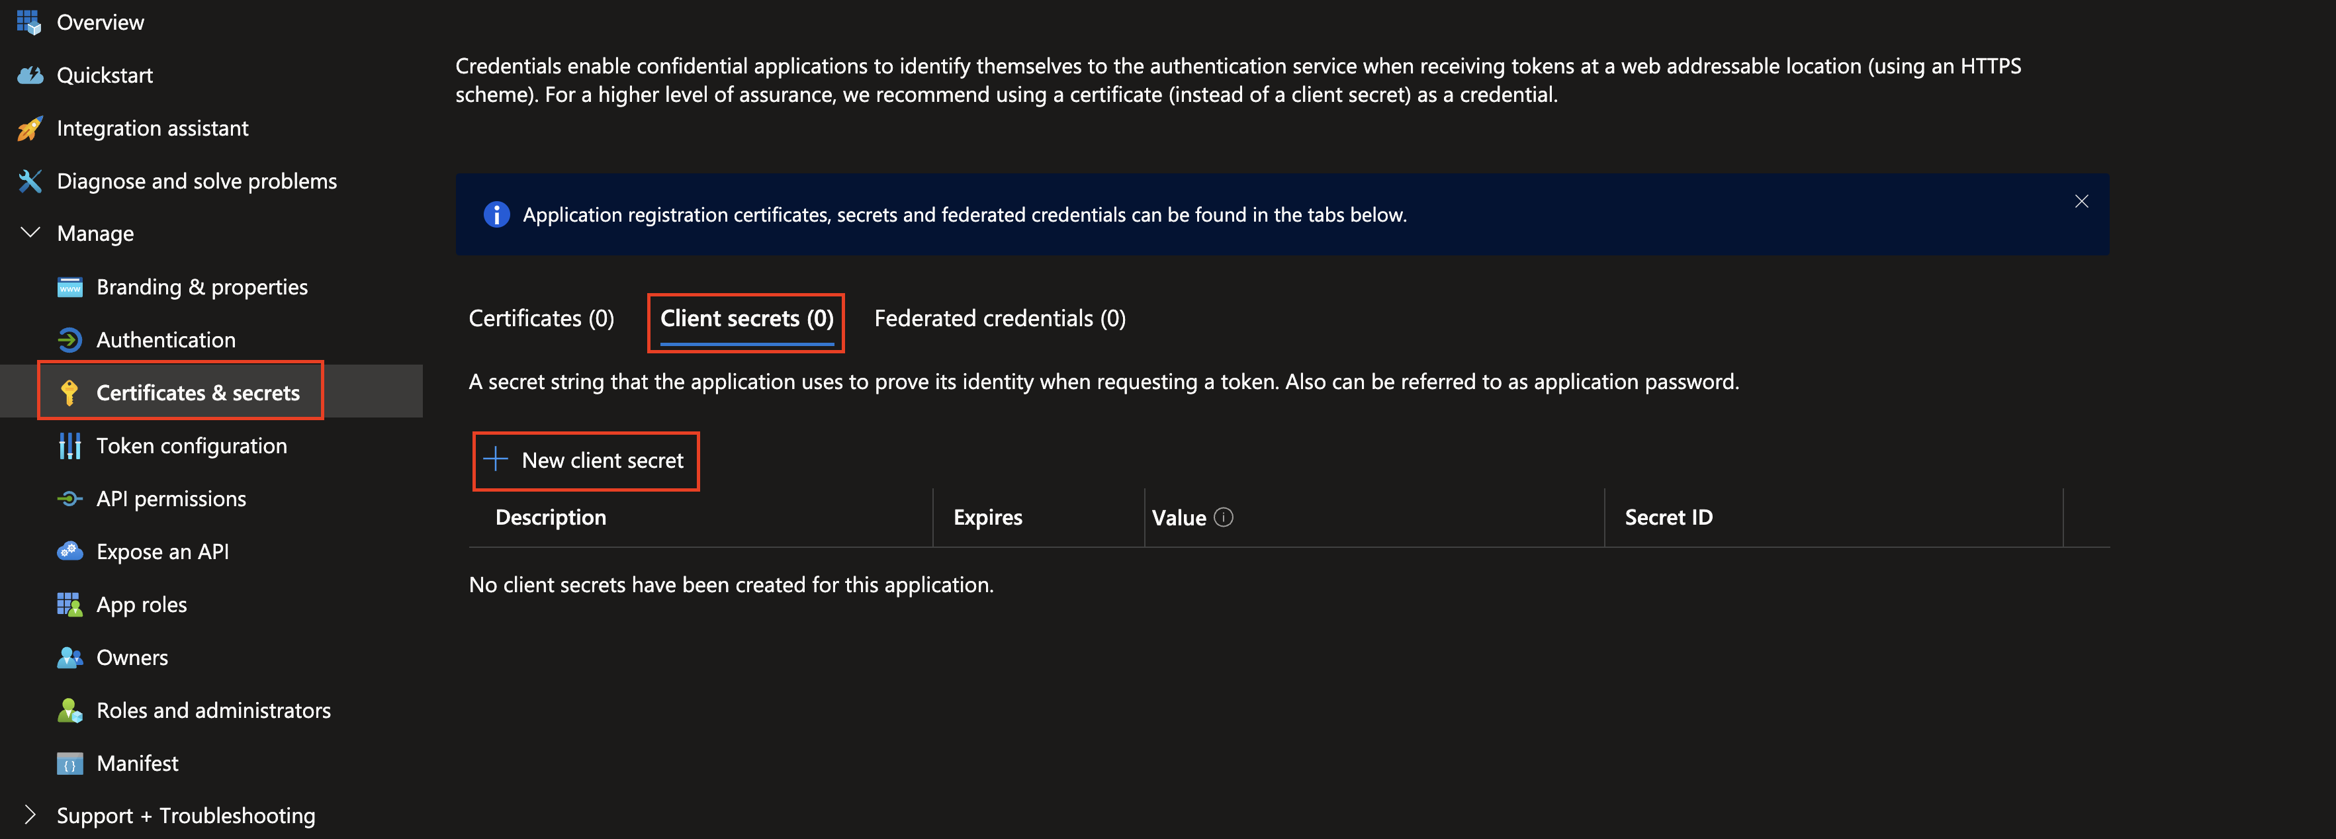Viewport: 2336px width, 839px height.
Task: Collapse the Manage section chevron
Action: 30,232
